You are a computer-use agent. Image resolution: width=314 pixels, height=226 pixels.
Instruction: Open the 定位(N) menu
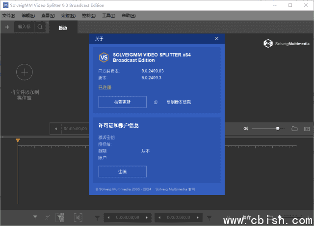pyautogui.click(x=69, y=15)
